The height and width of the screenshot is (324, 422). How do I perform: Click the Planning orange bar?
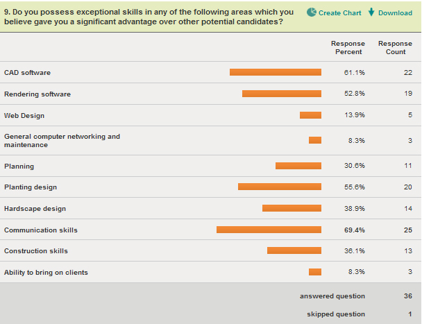click(x=298, y=166)
